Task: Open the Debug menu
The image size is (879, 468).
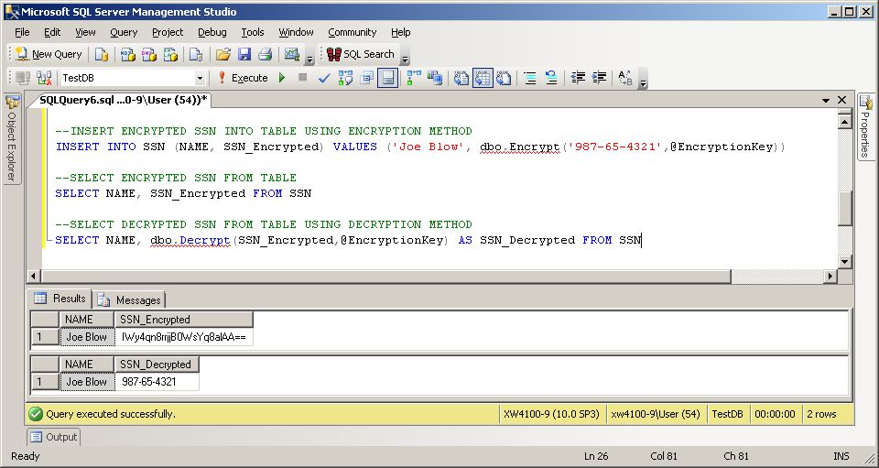Action: click(212, 32)
